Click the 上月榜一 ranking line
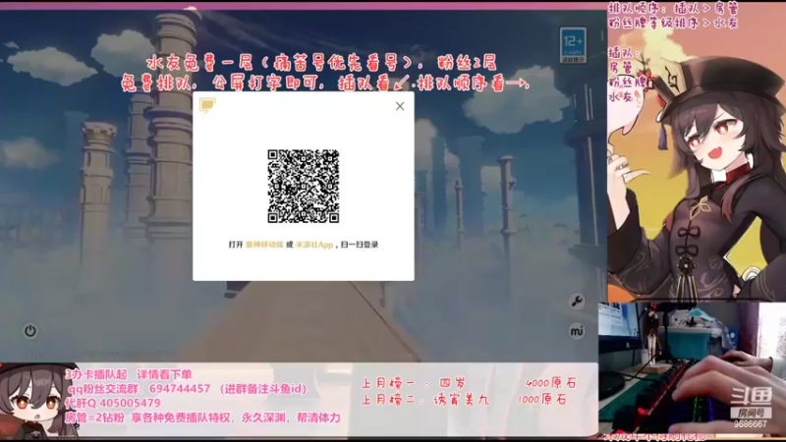 click(x=469, y=383)
